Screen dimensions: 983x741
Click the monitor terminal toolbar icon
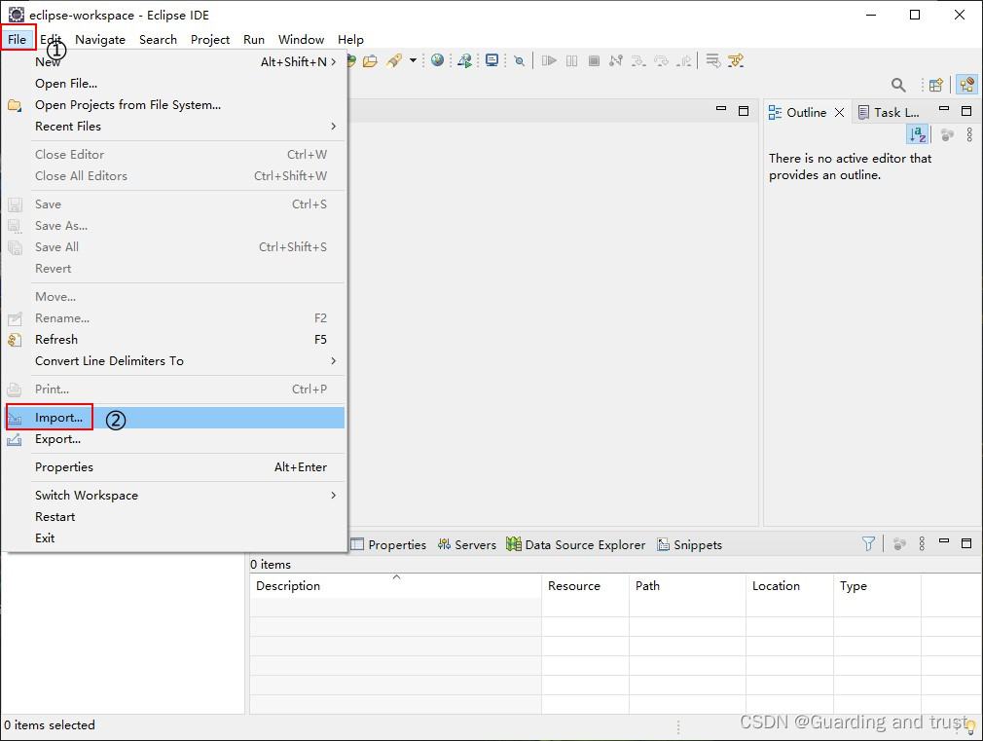(x=492, y=61)
